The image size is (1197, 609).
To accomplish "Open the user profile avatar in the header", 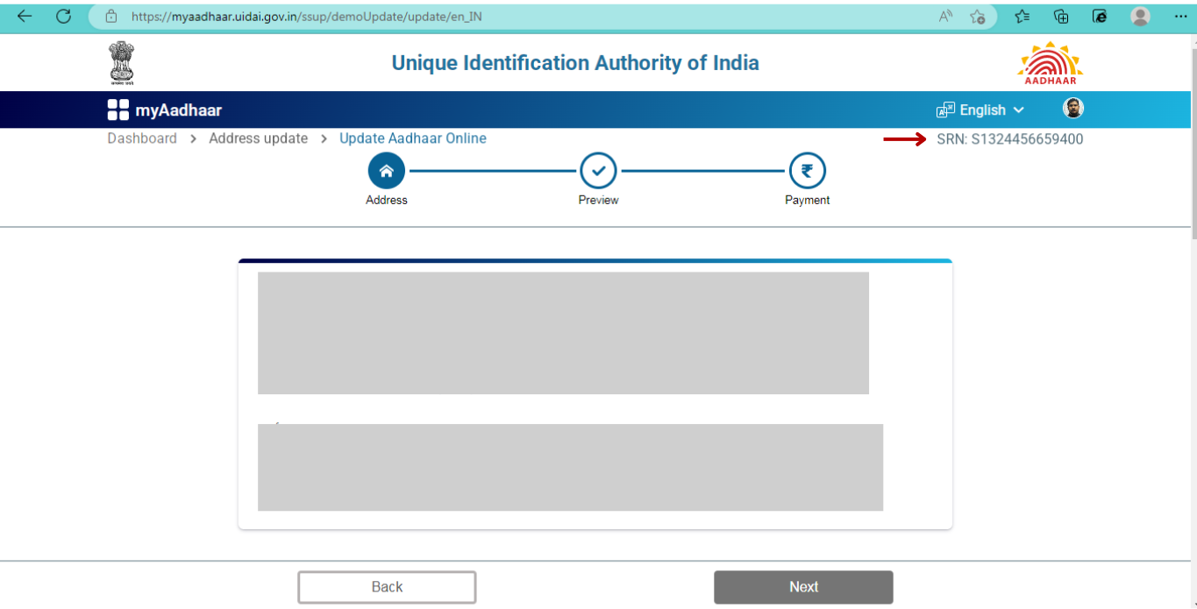I will pyautogui.click(x=1072, y=109).
